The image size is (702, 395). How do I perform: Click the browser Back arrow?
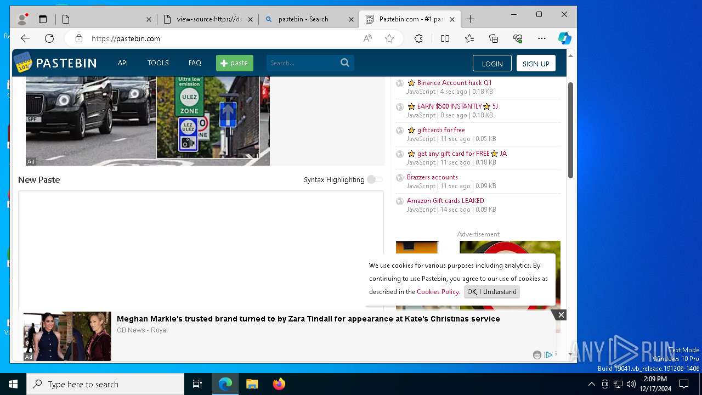tap(25, 38)
